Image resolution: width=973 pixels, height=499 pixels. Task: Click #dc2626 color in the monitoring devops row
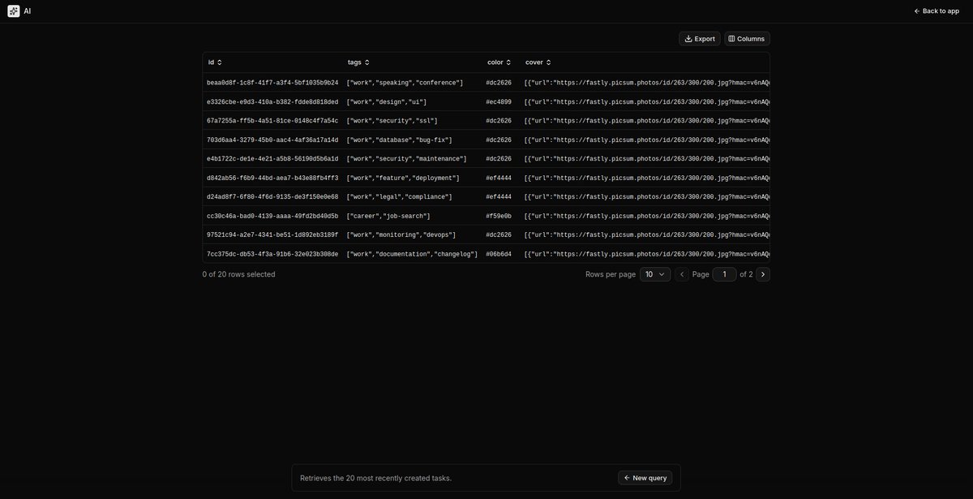[499, 235]
